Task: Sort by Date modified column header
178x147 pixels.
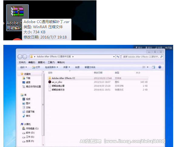Action: coord(98,73)
